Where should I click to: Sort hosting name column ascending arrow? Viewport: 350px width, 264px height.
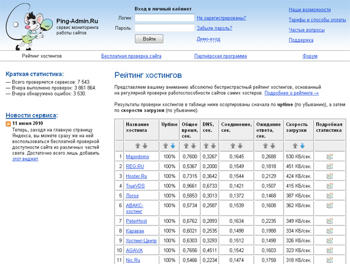[x=138, y=146]
